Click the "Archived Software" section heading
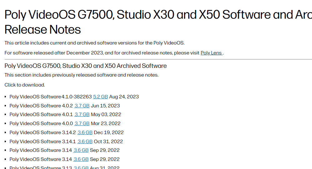Viewport: 312px width, 169px height. click(x=86, y=66)
